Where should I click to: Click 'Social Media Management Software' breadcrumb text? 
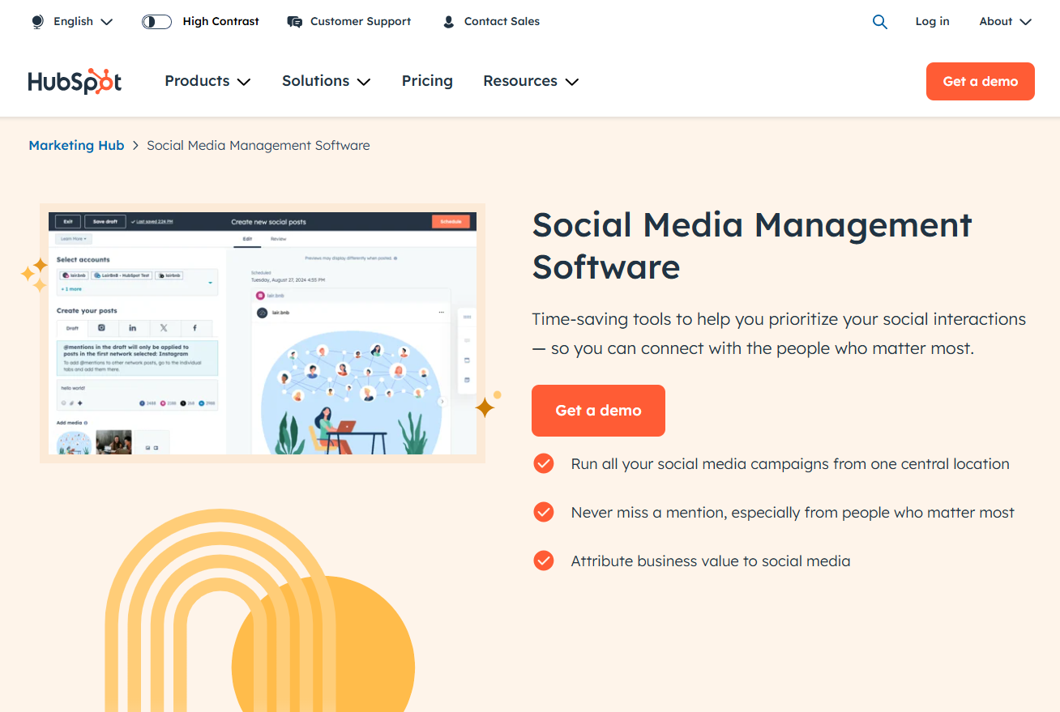tap(259, 146)
